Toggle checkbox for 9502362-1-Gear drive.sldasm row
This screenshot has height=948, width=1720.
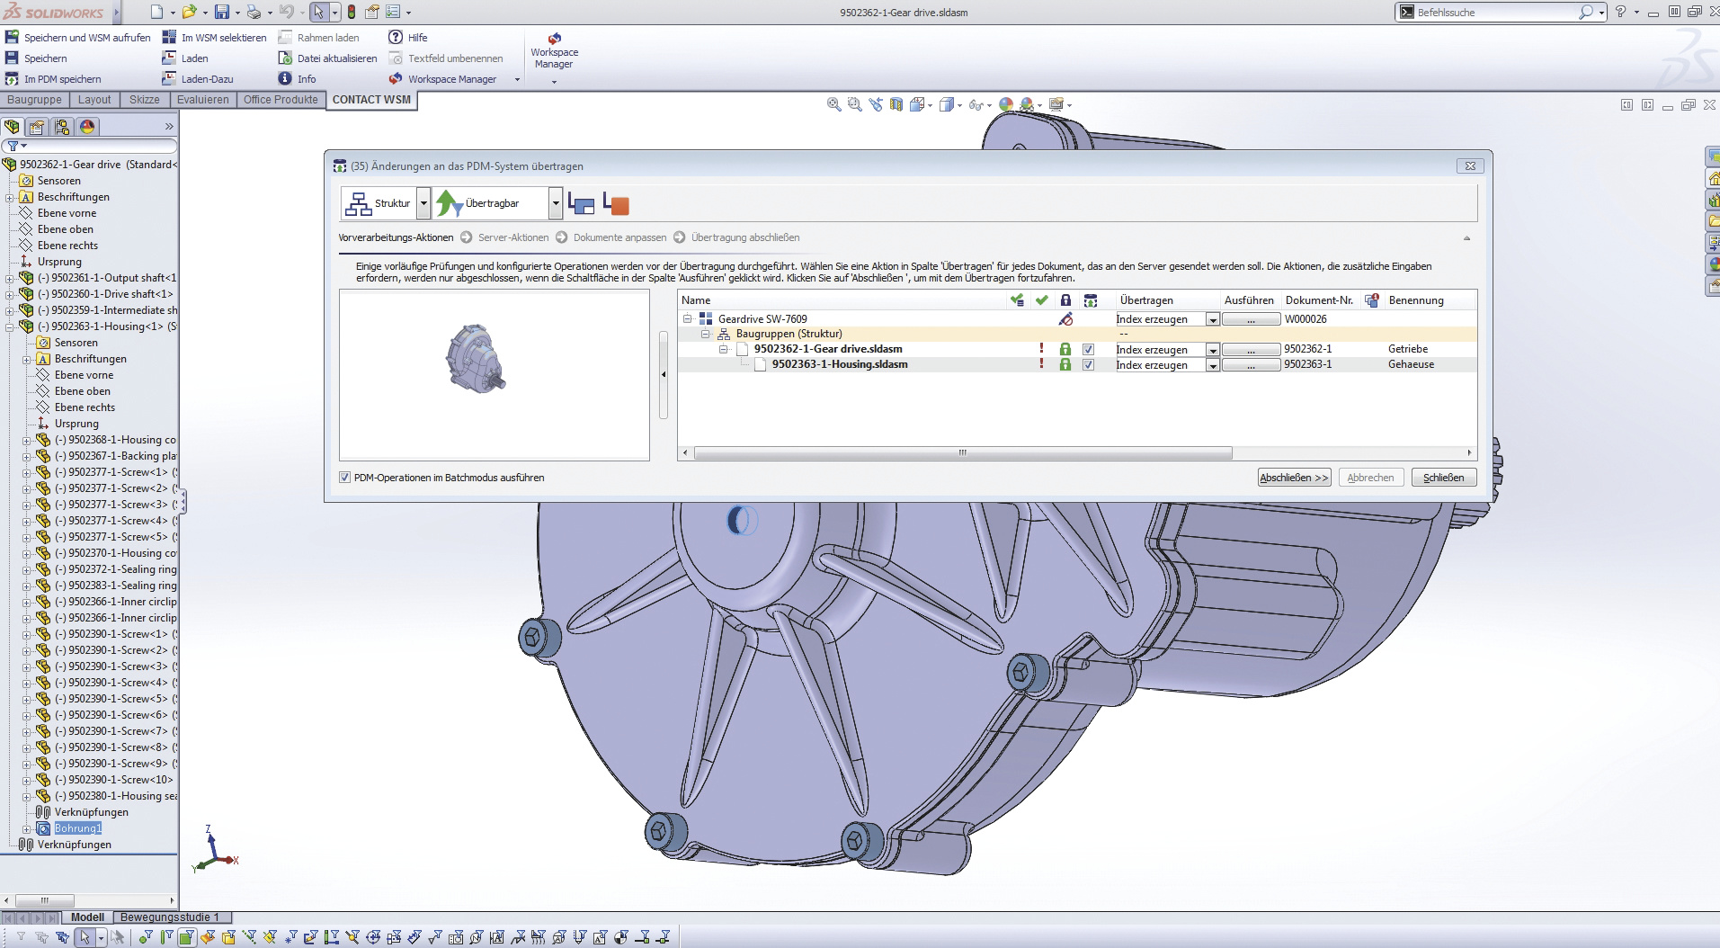pyautogui.click(x=1088, y=350)
